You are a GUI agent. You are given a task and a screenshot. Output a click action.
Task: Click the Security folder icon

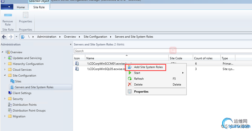tap(10, 99)
